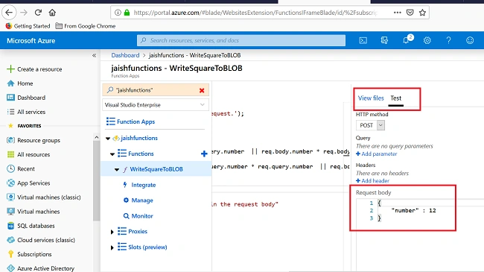The width and height of the screenshot is (484, 272).
Task: Expand the Proxies node arrow
Action: pos(112,232)
